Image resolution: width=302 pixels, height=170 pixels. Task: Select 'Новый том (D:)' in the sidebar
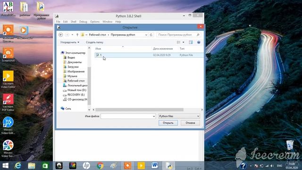(x=75, y=90)
